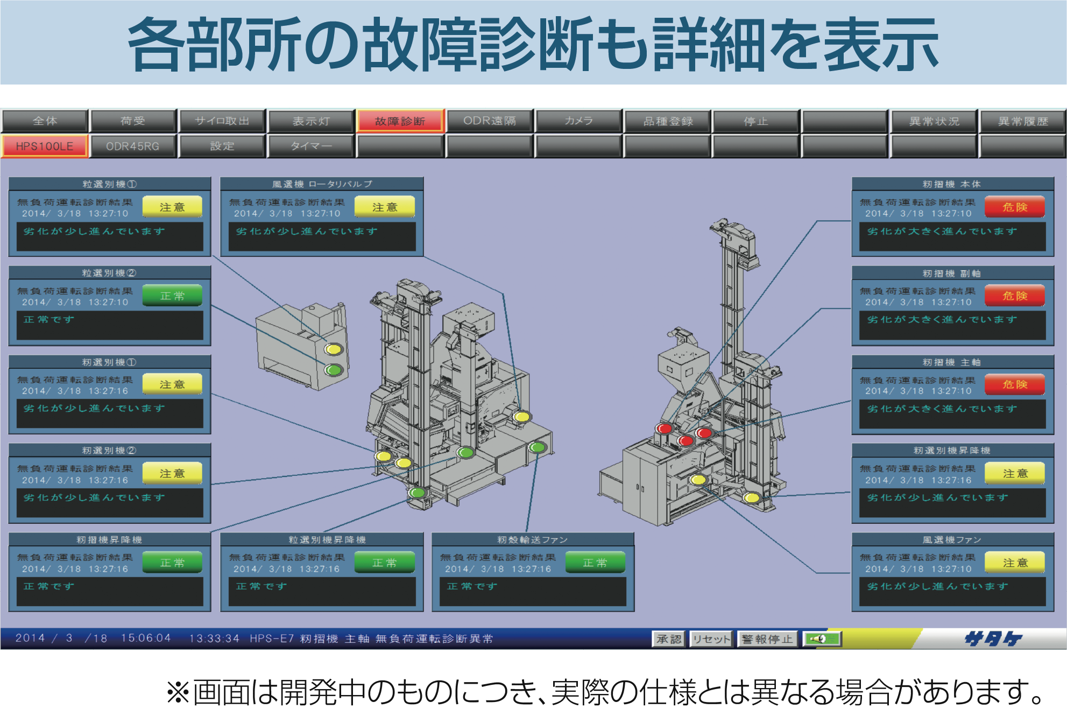The width and height of the screenshot is (1067, 709).
Task: Click the 注意 badge in the 風選機ファン panel
Action: pyautogui.click(x=1015, y=562)
